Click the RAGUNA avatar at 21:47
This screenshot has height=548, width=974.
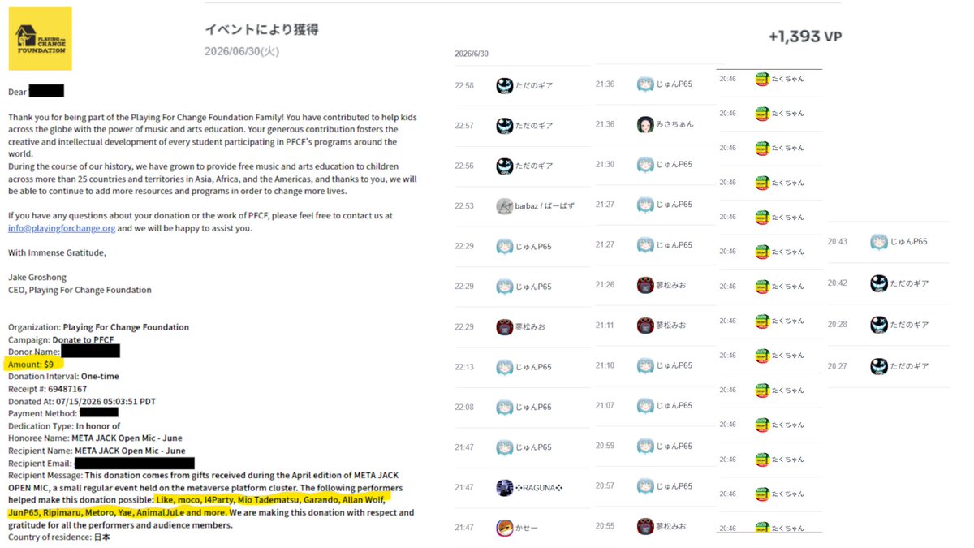504,487
